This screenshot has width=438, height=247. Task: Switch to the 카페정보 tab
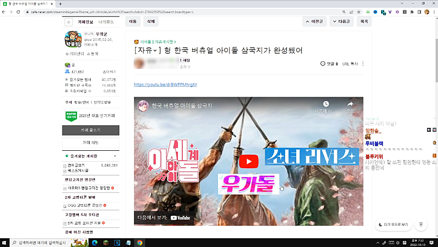(85, 22)
